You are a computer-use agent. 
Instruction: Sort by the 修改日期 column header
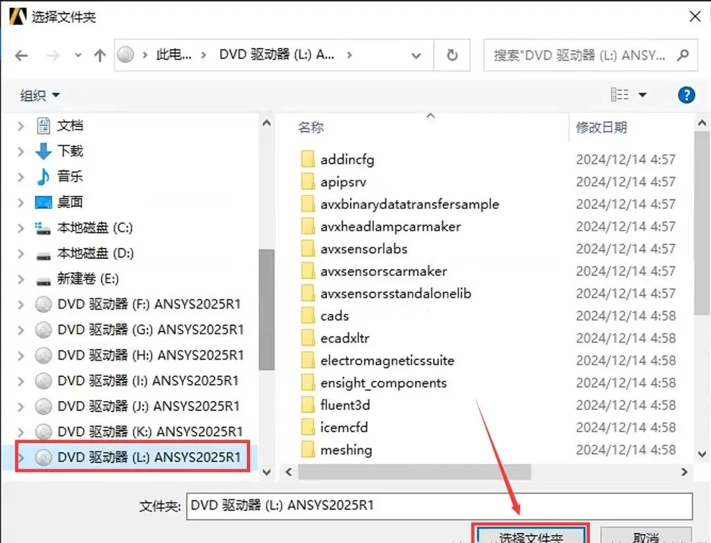point(601,128)
